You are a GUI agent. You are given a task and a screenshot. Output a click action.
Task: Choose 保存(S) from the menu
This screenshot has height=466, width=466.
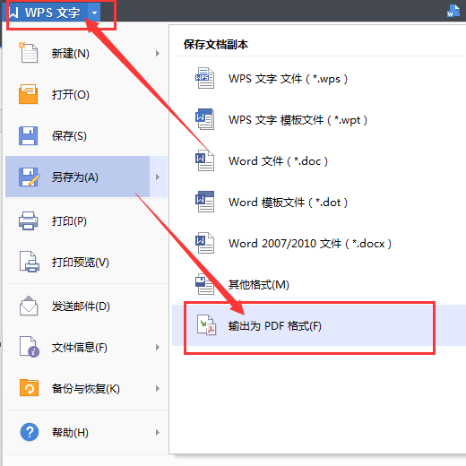click(x=87, y=135)
